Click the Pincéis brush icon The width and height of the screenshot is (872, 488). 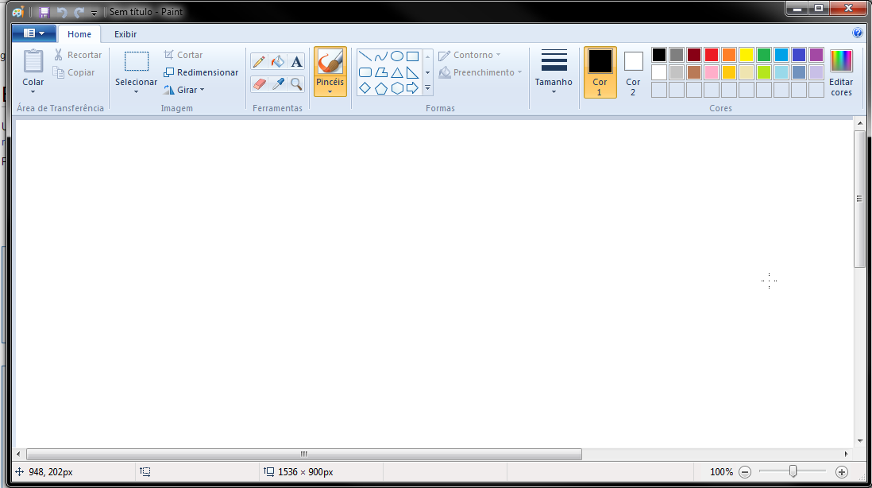[330, 61]
